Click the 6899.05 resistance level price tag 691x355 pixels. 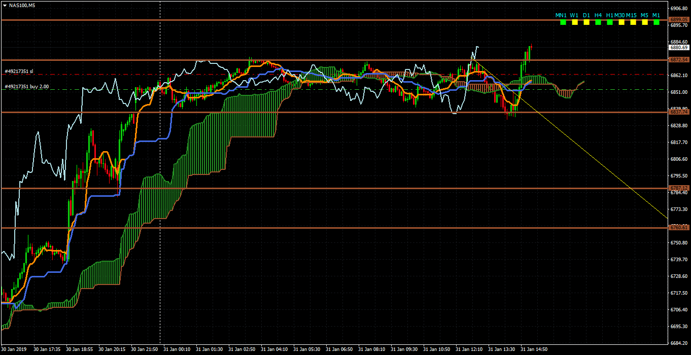pos(678,20)
